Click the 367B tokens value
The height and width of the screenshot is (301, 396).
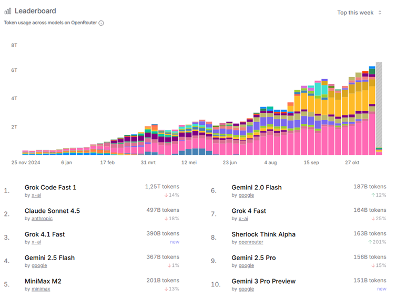(163, 257)
